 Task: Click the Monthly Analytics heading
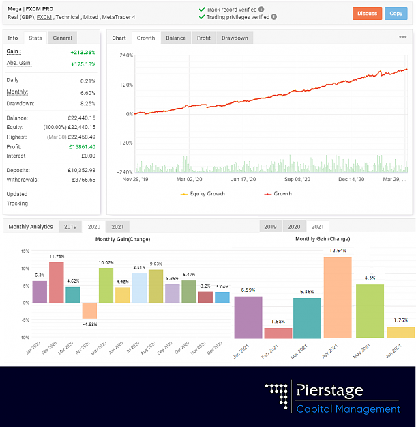[x=31, y=227]
